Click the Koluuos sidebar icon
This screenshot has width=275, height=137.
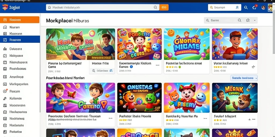5,98
